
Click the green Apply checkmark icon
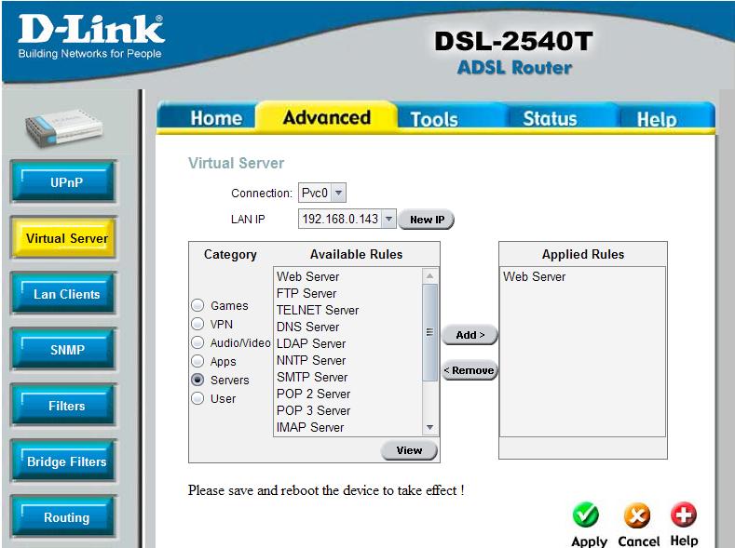click(585, 515)
